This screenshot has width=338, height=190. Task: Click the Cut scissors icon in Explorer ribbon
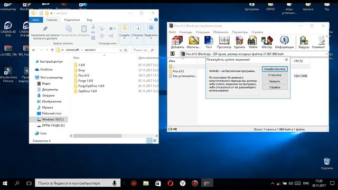tap(93, 27)
